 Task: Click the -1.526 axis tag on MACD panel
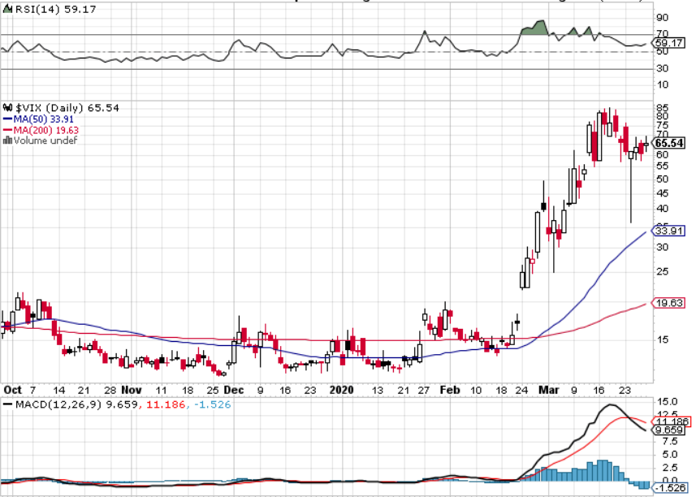[x=670, y=488]
